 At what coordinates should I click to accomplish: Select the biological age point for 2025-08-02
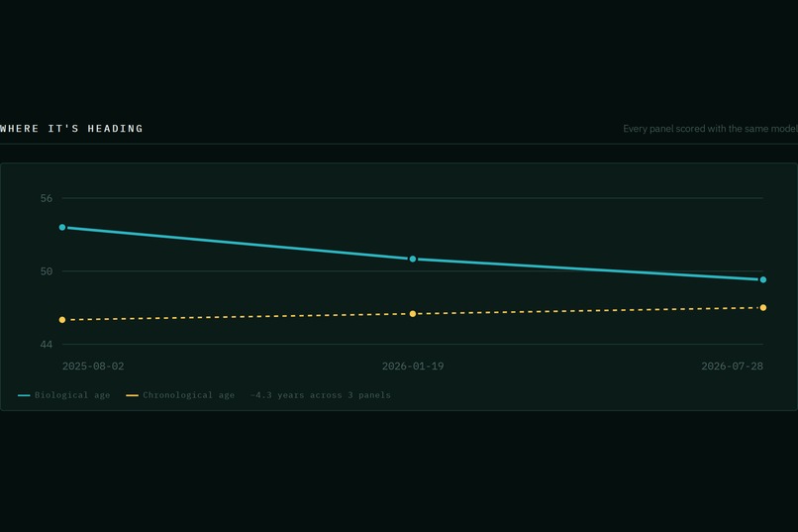[62, 228]
